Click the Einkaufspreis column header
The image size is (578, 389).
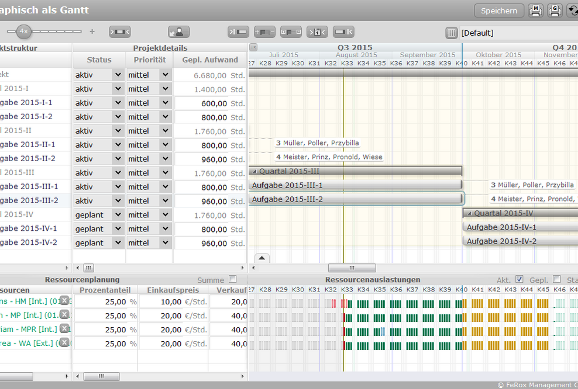click(x=173, y=290)
